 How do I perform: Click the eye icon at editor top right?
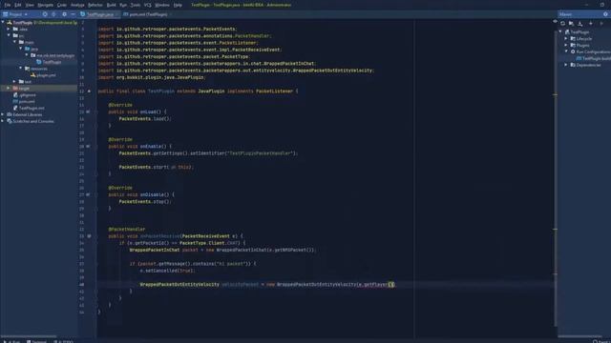tap(555, 22)
